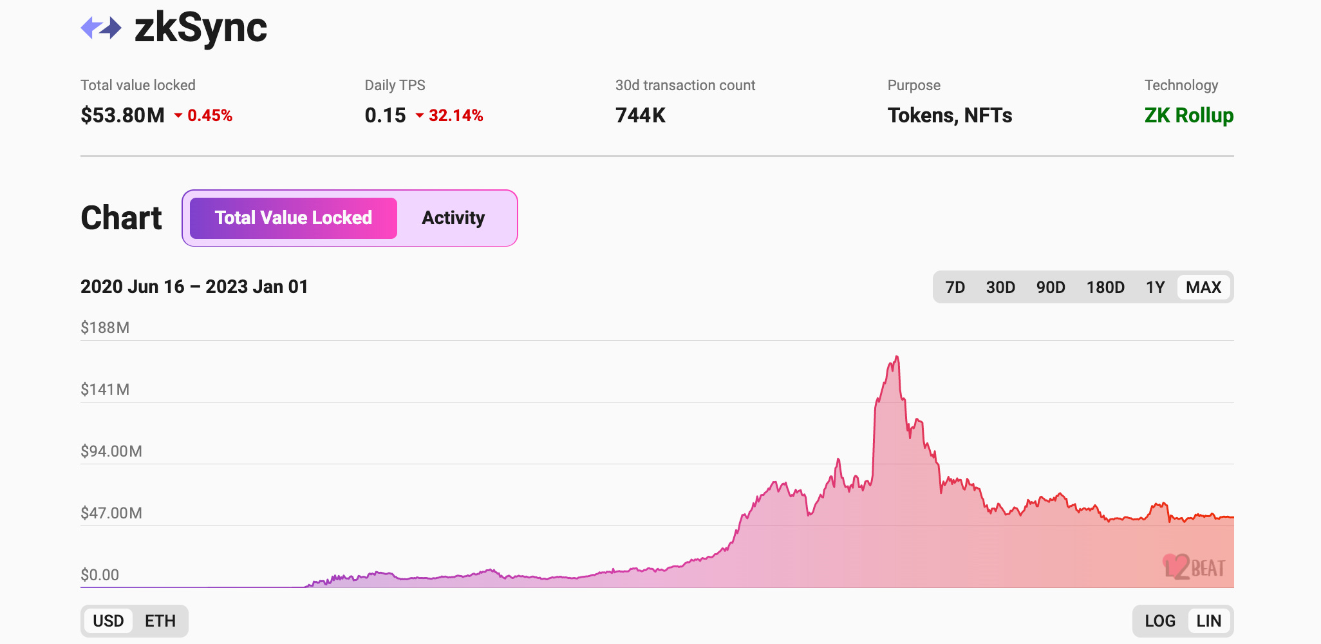The height and width of the screenshot is (644, 1321).
Task: Choose the MAX time range
Action: (x=1204, y=287)
